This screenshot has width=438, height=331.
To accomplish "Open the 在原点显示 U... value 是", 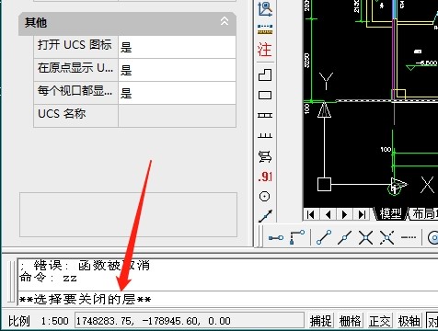I will [177, 70].
